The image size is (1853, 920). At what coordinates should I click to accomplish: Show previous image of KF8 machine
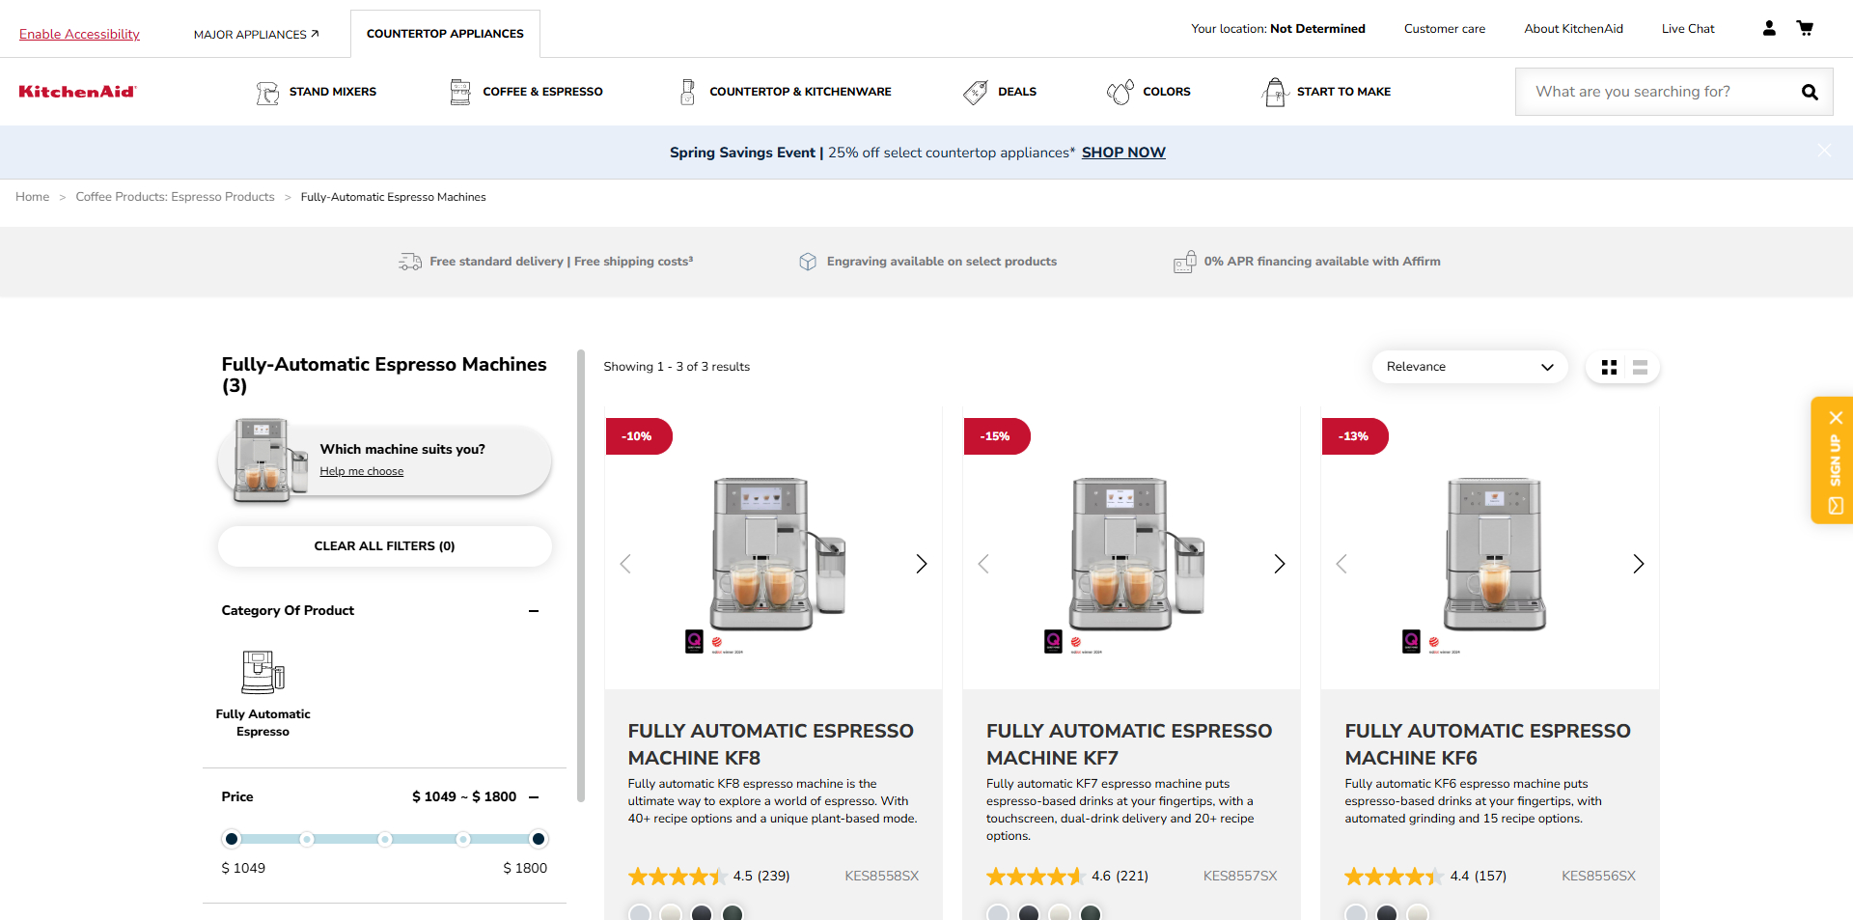[x=625, y=564]
